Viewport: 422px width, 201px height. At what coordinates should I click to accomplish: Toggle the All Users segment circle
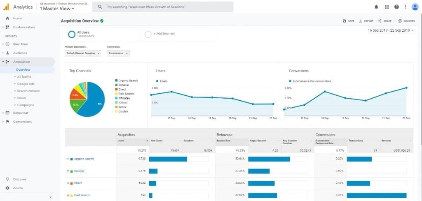[72, 34]
